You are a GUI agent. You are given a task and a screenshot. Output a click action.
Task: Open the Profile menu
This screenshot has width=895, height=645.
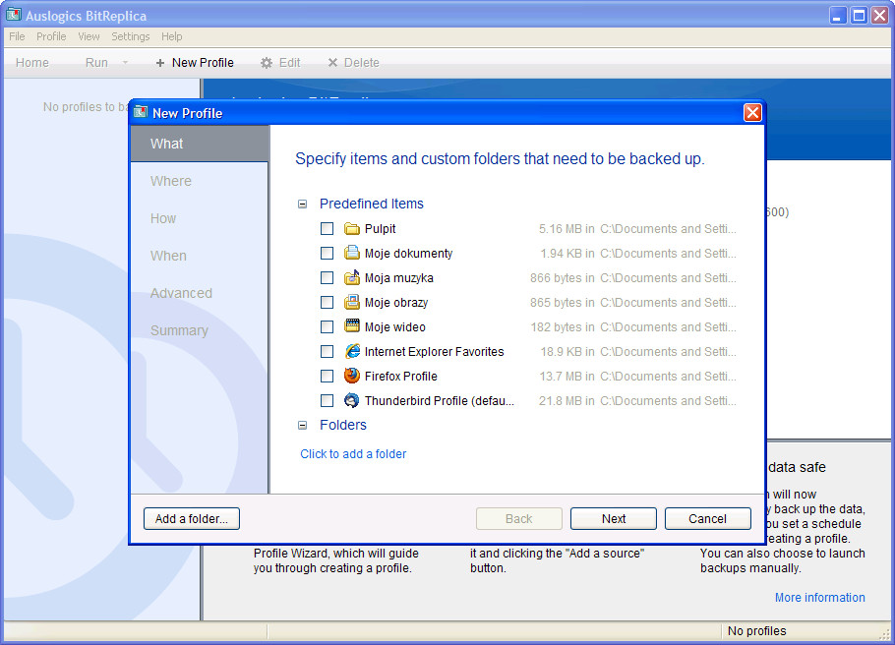51,36
